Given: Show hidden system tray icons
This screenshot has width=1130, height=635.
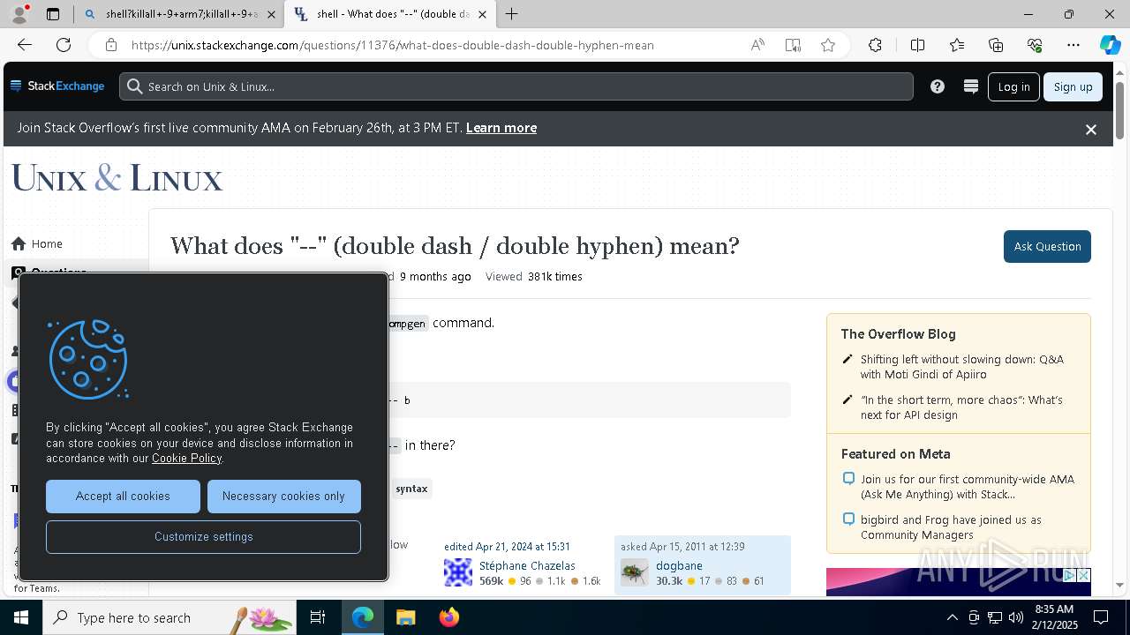Looking at the screenshot, I should (952, 617).
